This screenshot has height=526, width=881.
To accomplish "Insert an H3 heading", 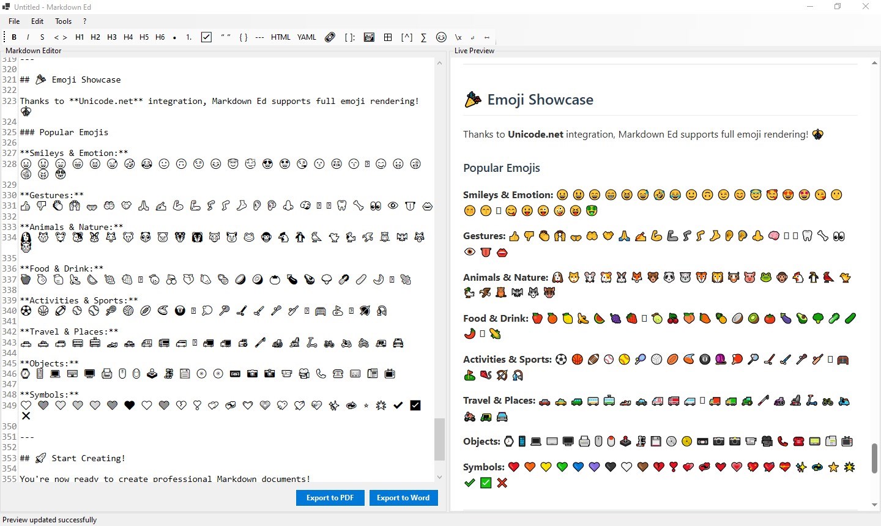I will (x=112, y=37).
